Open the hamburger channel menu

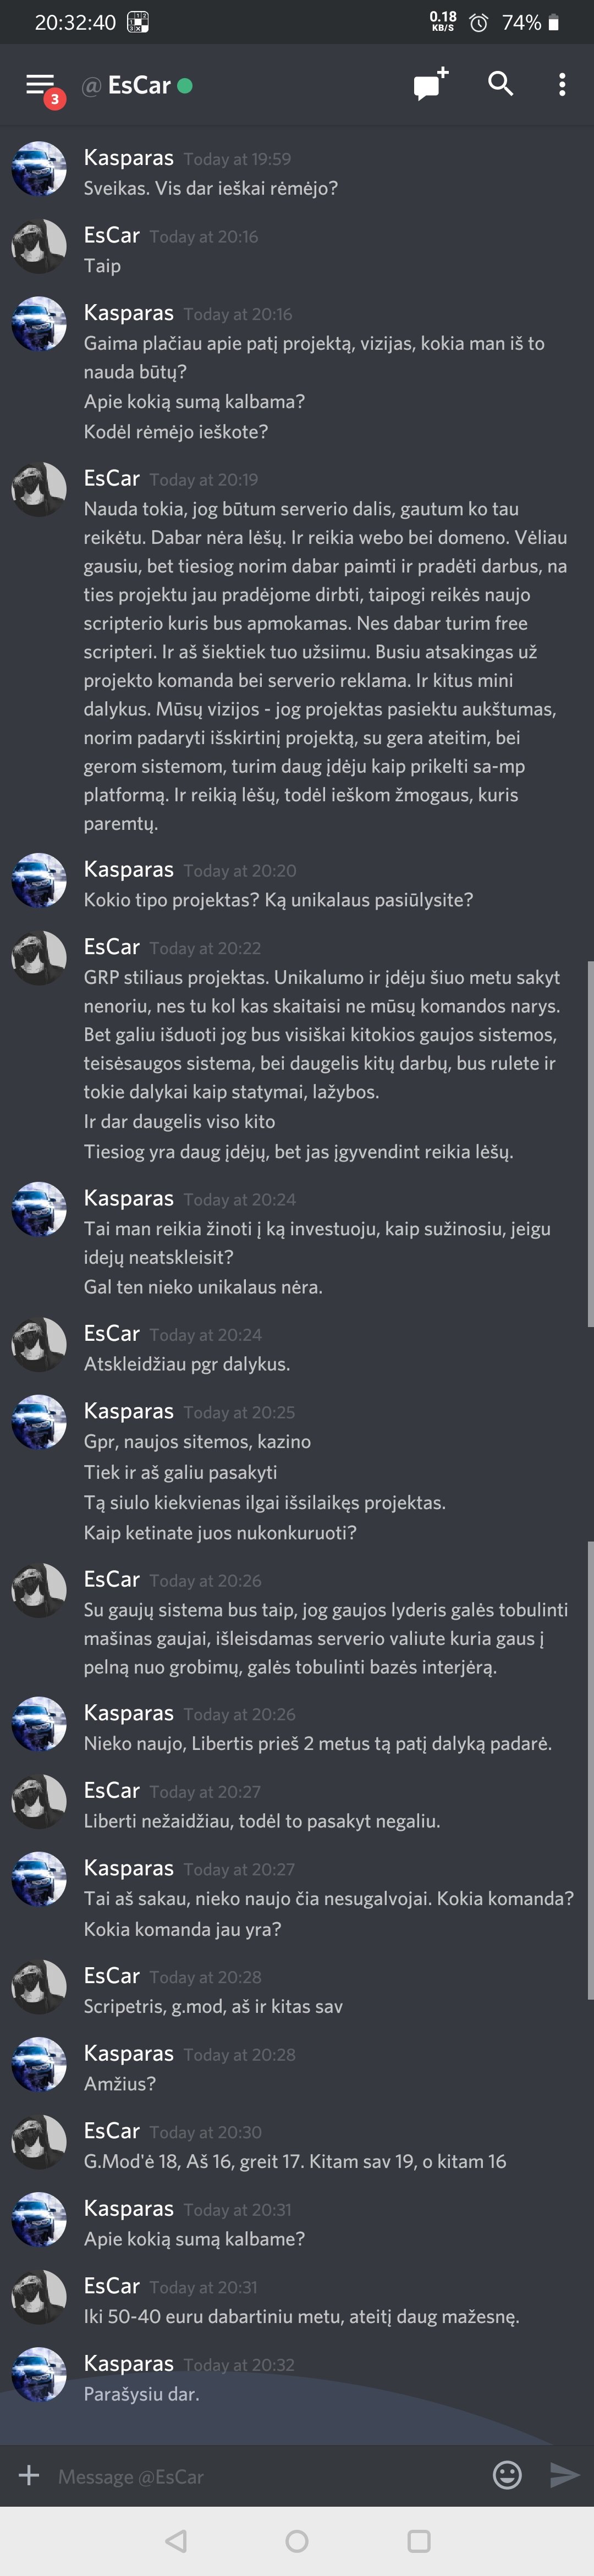tap(40, 86)
